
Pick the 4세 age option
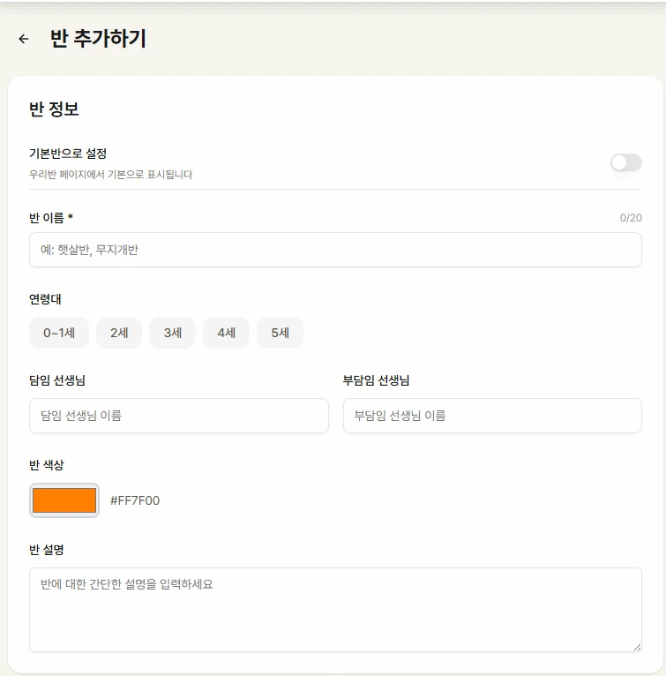pos(226,333)
